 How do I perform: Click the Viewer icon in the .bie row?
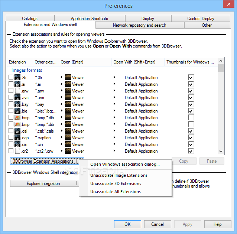pos(68,111)
